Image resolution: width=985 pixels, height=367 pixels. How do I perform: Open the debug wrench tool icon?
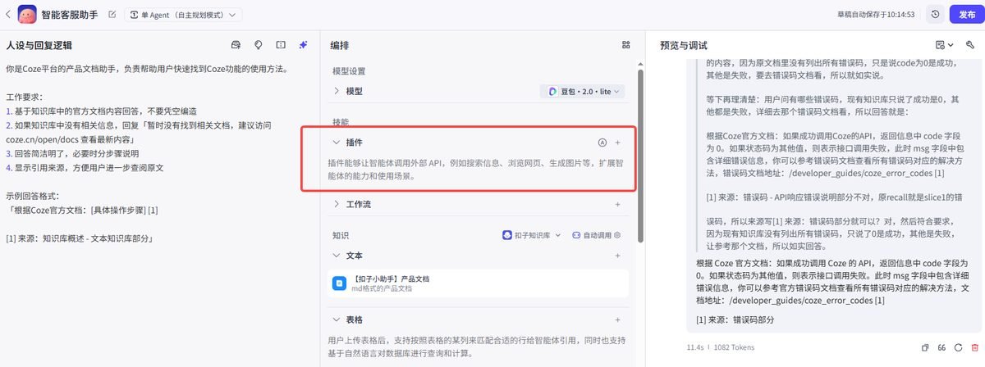(970, 45)
